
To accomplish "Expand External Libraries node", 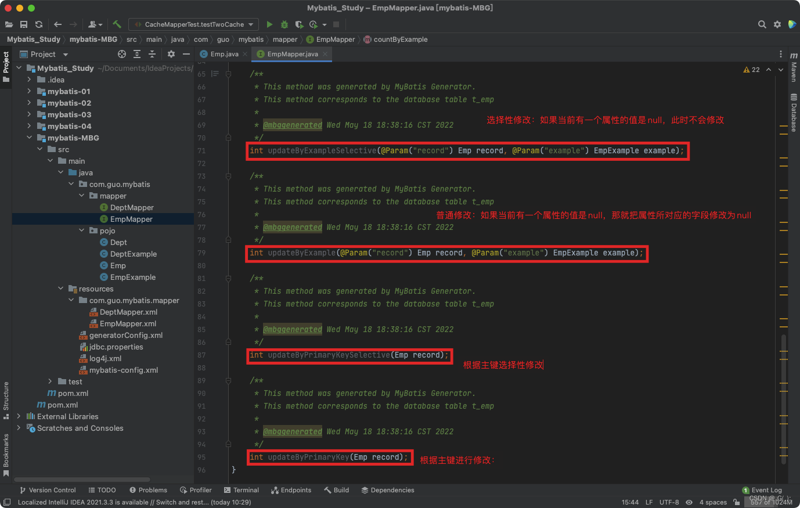I will pos(19,416).
